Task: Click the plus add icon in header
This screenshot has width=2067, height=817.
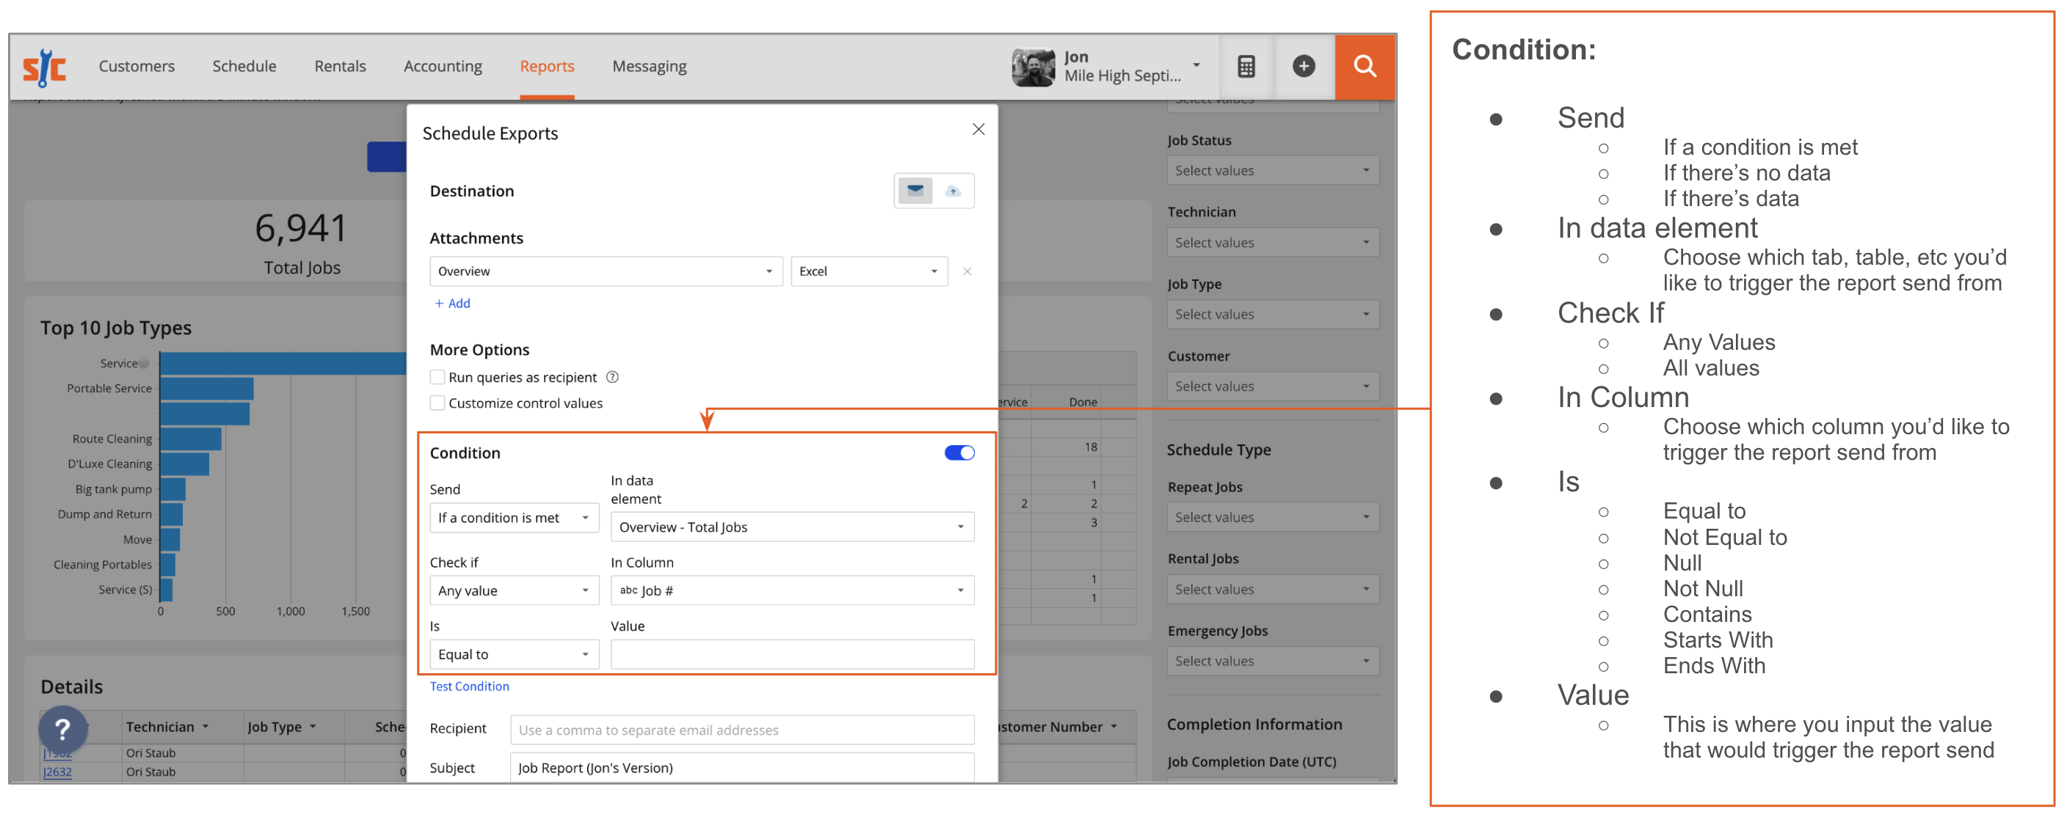Action: (1303, 67)
